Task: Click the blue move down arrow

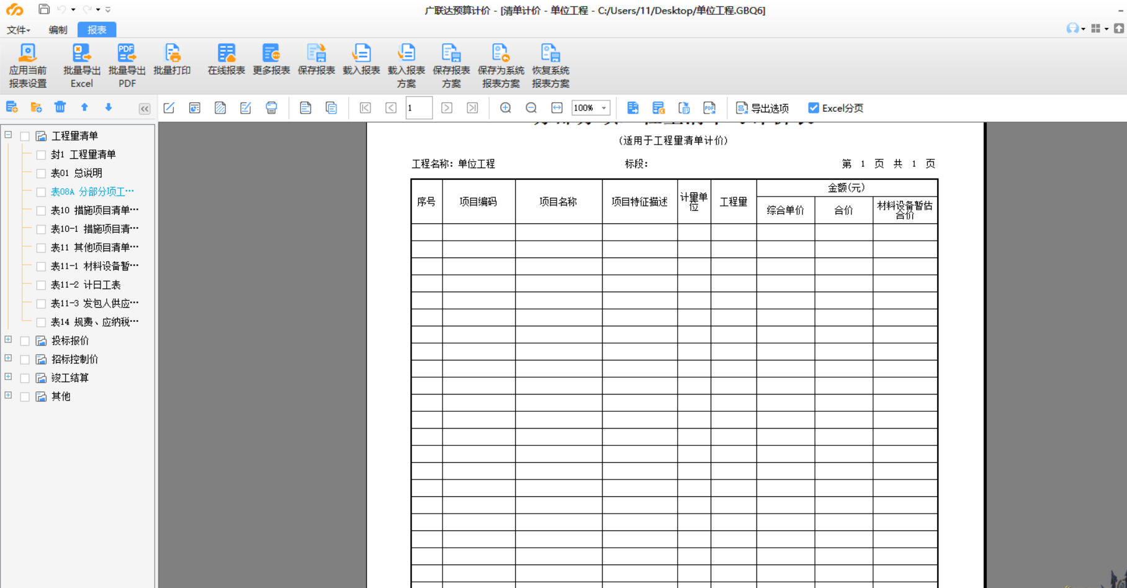Action: [109, 107]
